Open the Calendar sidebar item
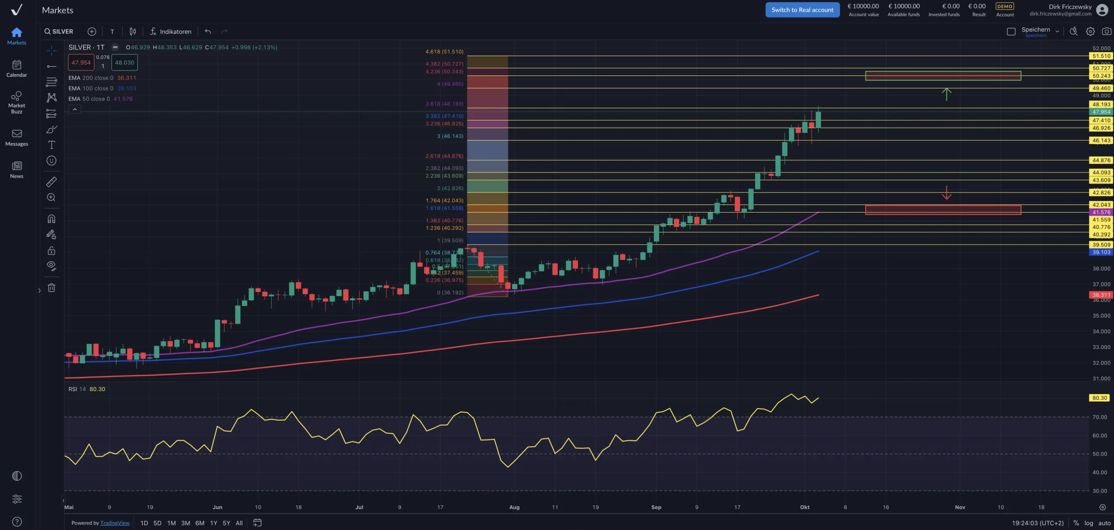 [17, 69]
